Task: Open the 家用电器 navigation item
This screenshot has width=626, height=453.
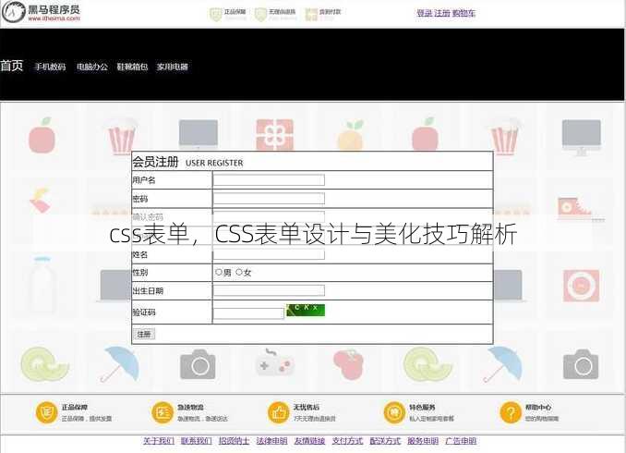Action: pos(172,67)
